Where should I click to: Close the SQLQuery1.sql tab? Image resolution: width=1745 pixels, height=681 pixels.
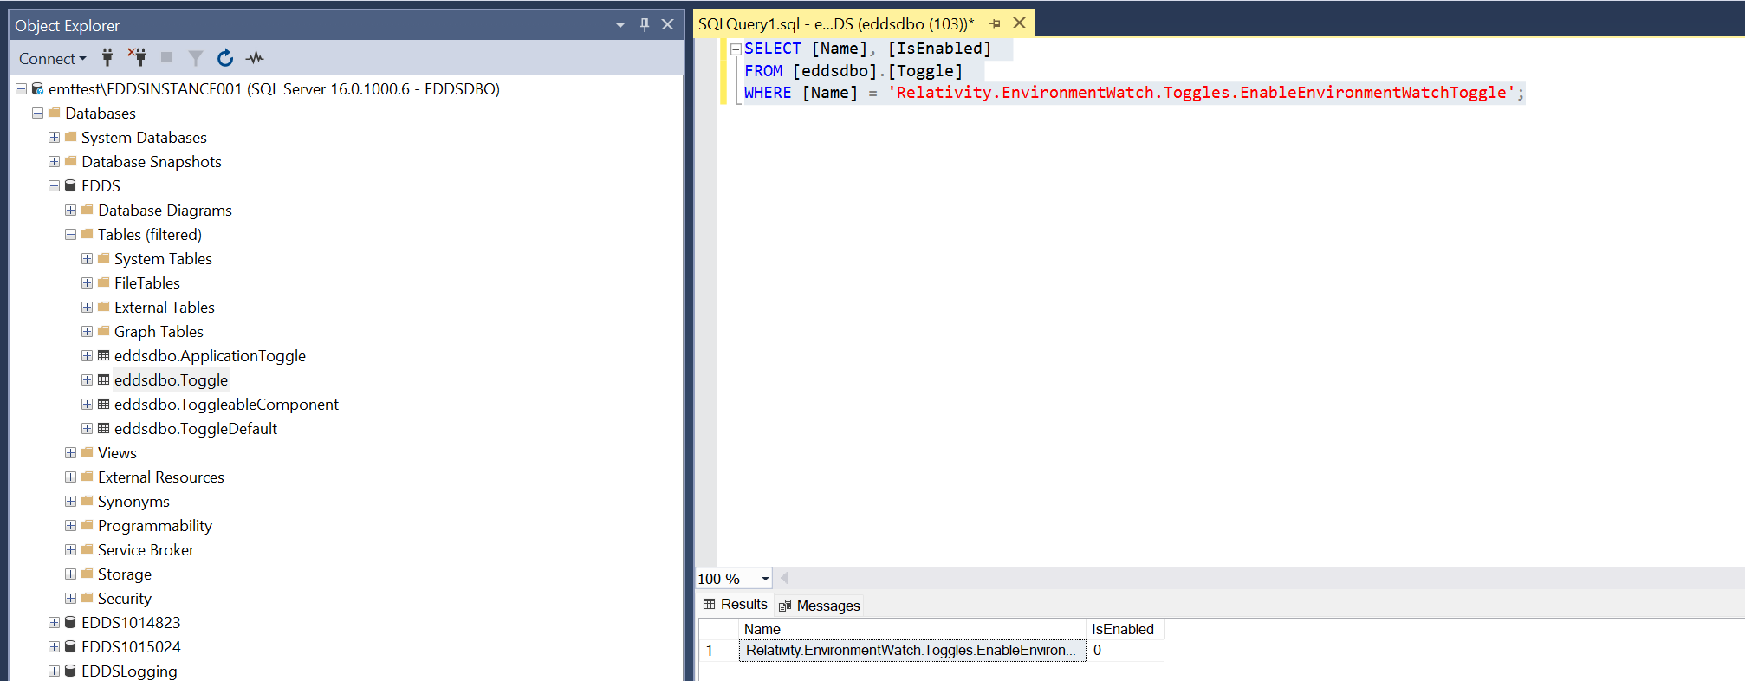[1020, 23]
